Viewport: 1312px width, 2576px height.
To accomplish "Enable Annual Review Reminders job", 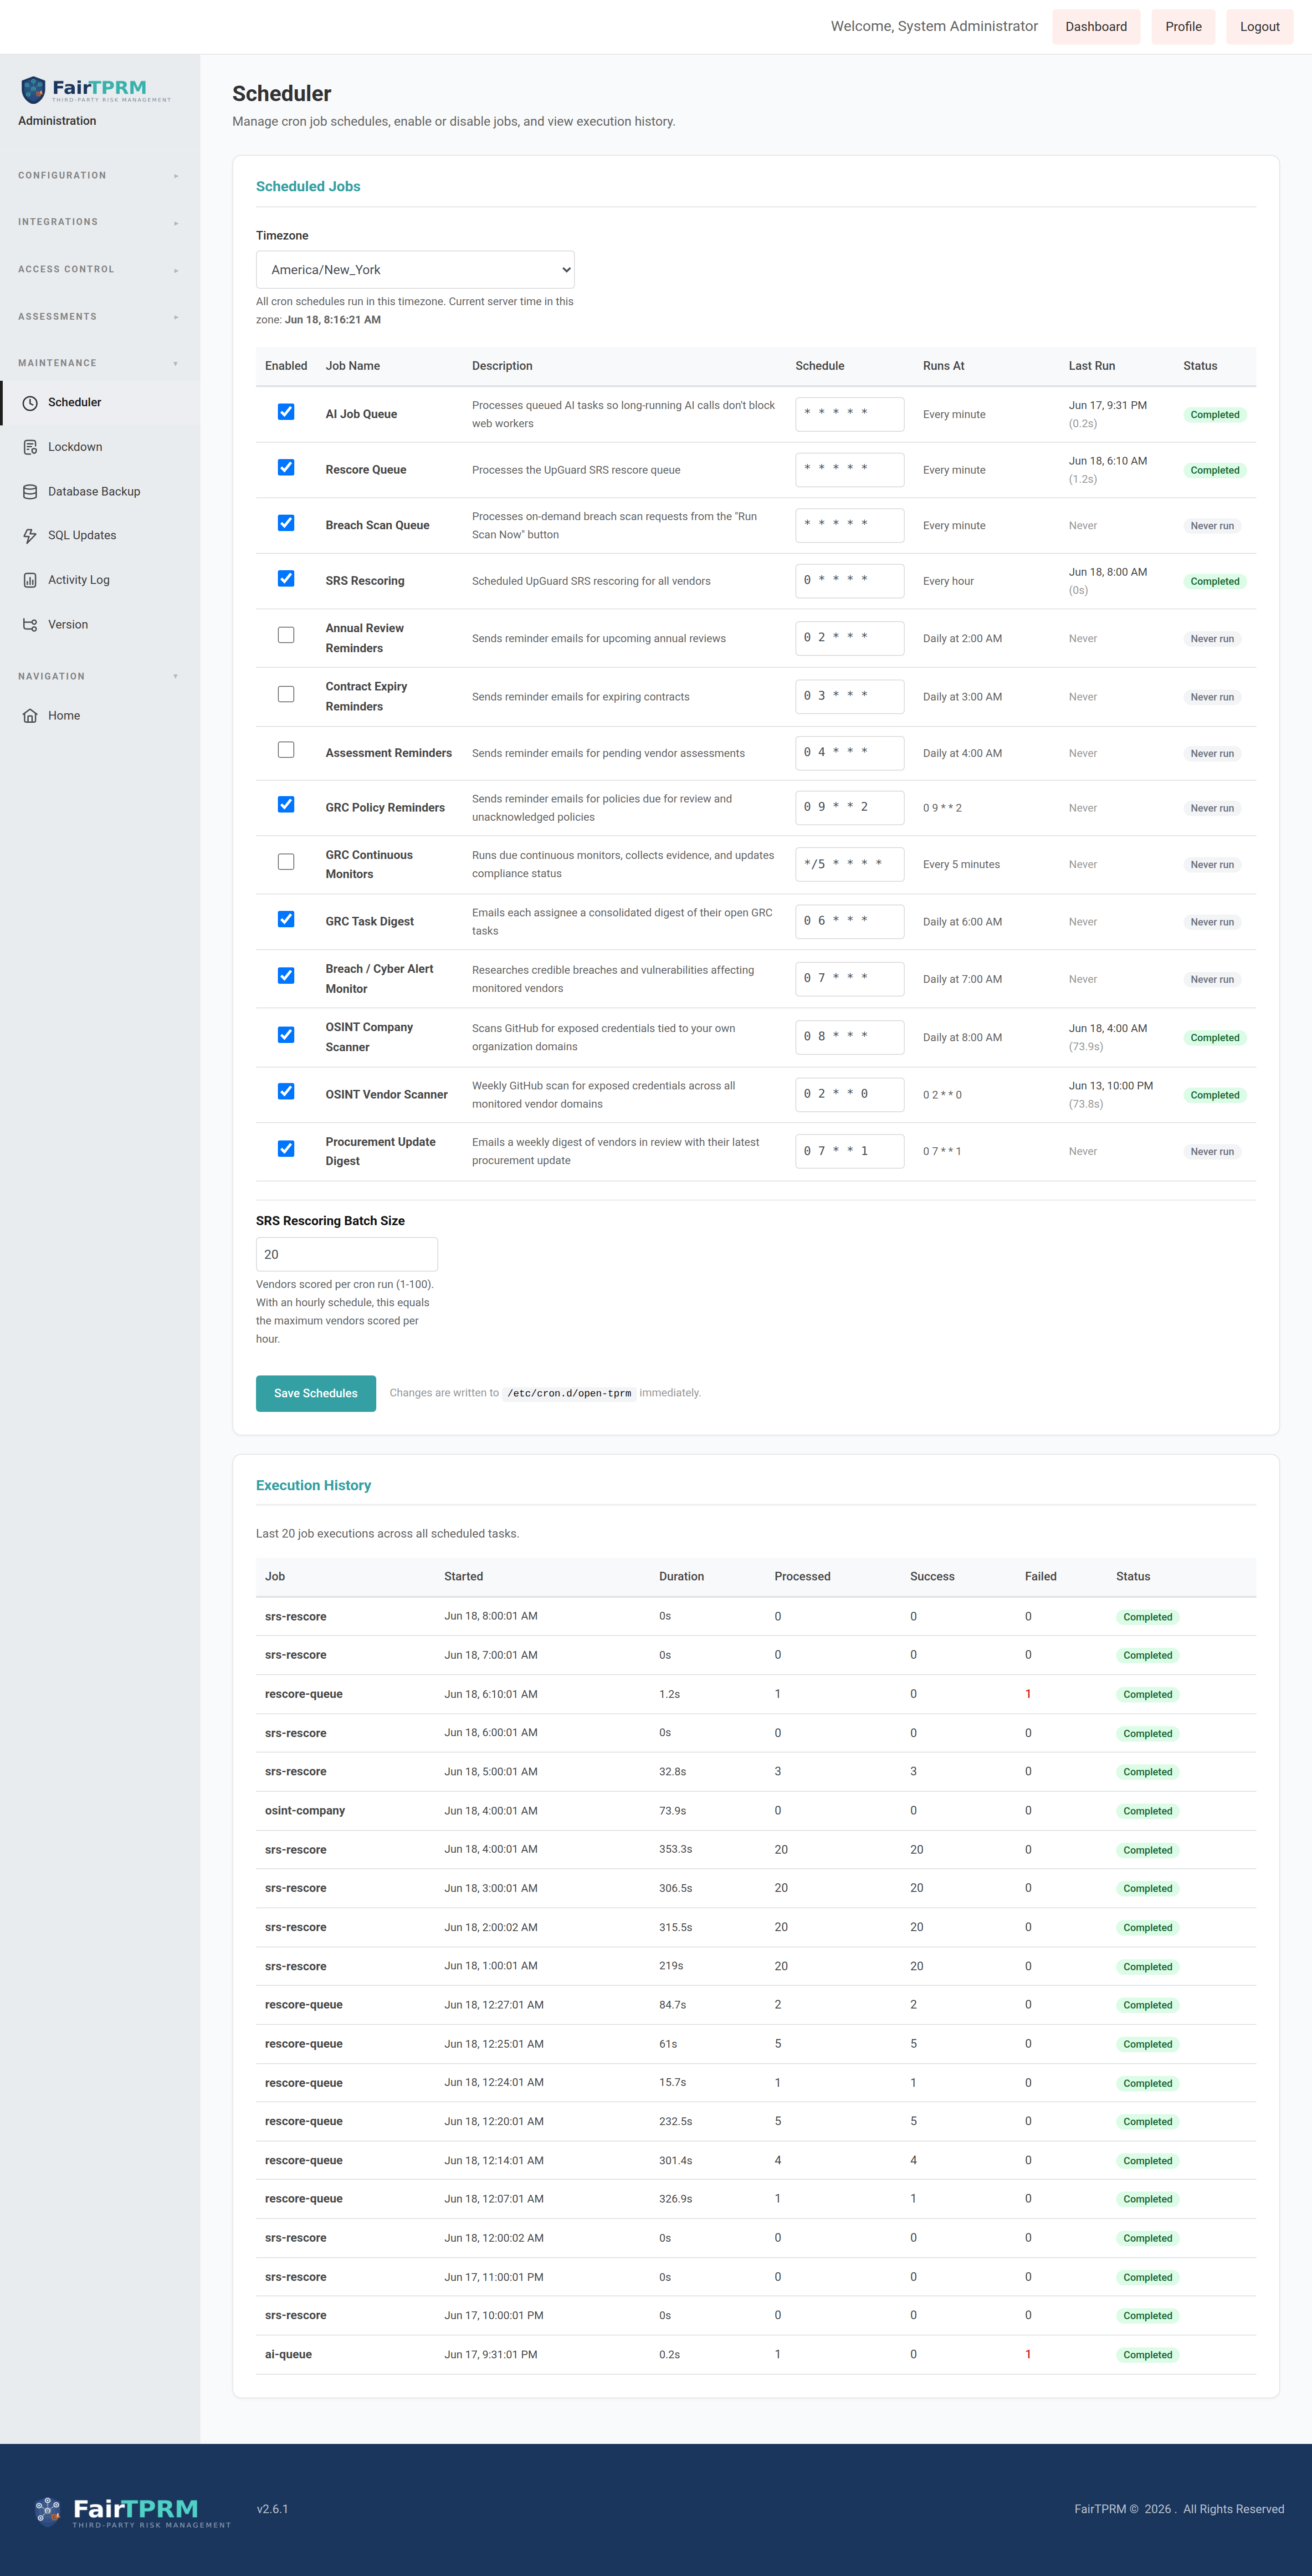I will (x=286, y=635).
